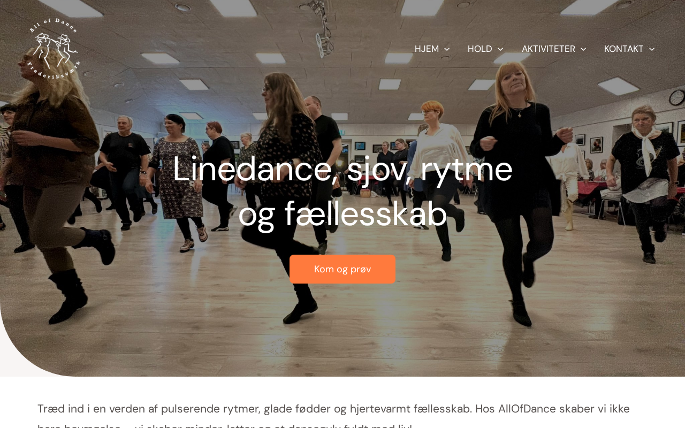Click the wall clock in the hero photo

[678, 97]
